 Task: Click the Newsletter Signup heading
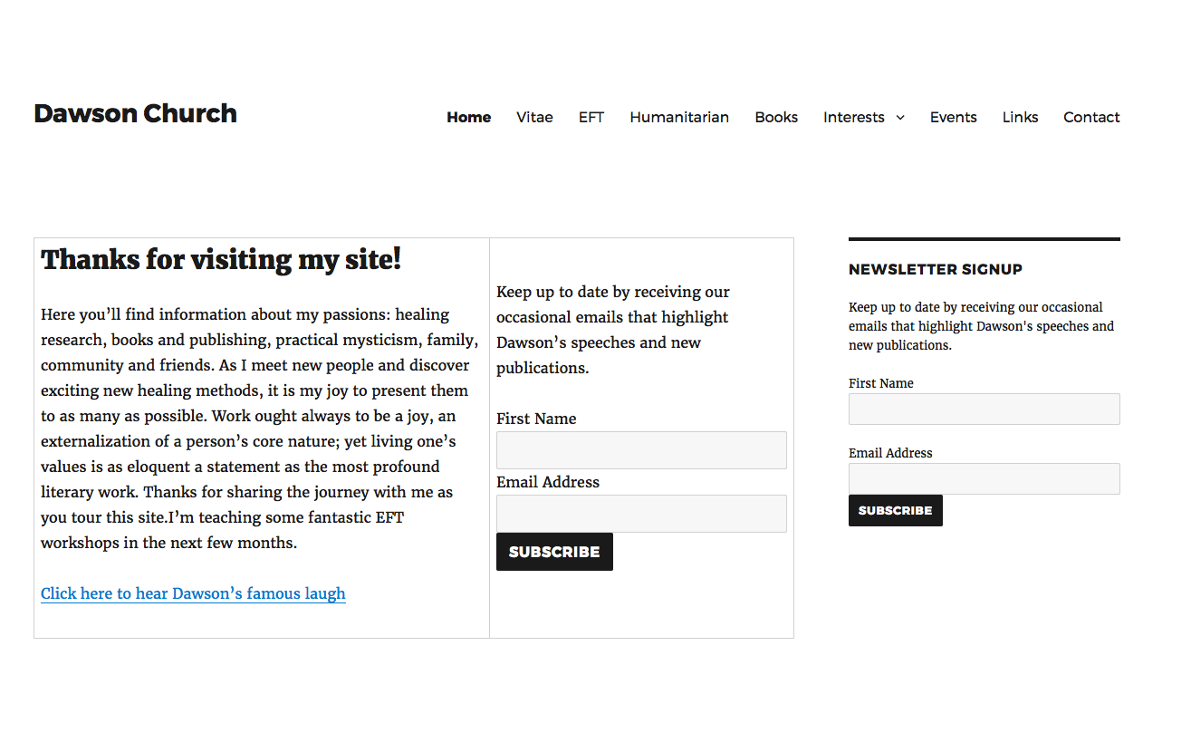(x=936, y=269)
